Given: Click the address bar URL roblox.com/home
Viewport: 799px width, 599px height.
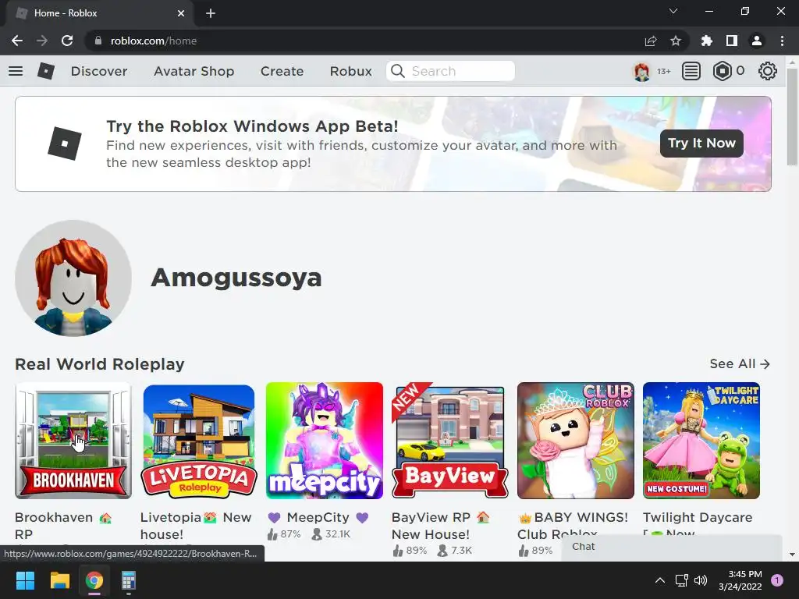Looking at the screenshot, I should (x=154, y=41).
